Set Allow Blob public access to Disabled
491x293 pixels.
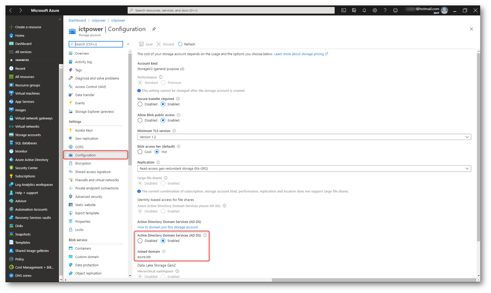(140, 120)
